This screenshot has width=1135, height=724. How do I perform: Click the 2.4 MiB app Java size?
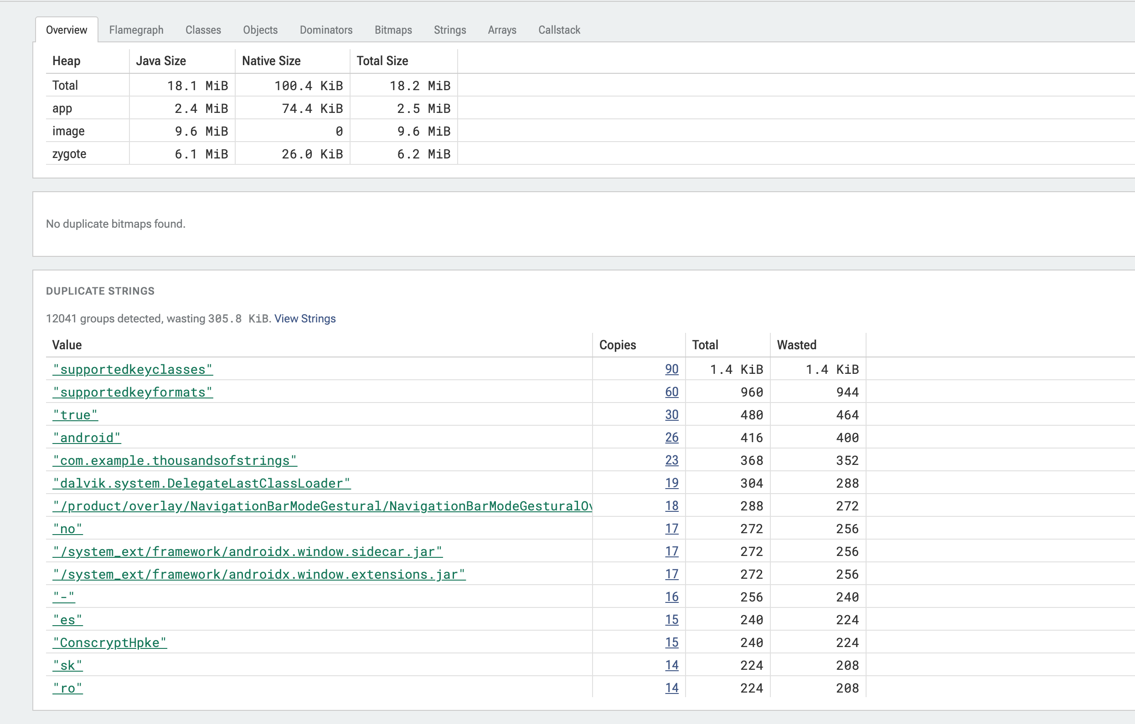click(x=201, y=109)
